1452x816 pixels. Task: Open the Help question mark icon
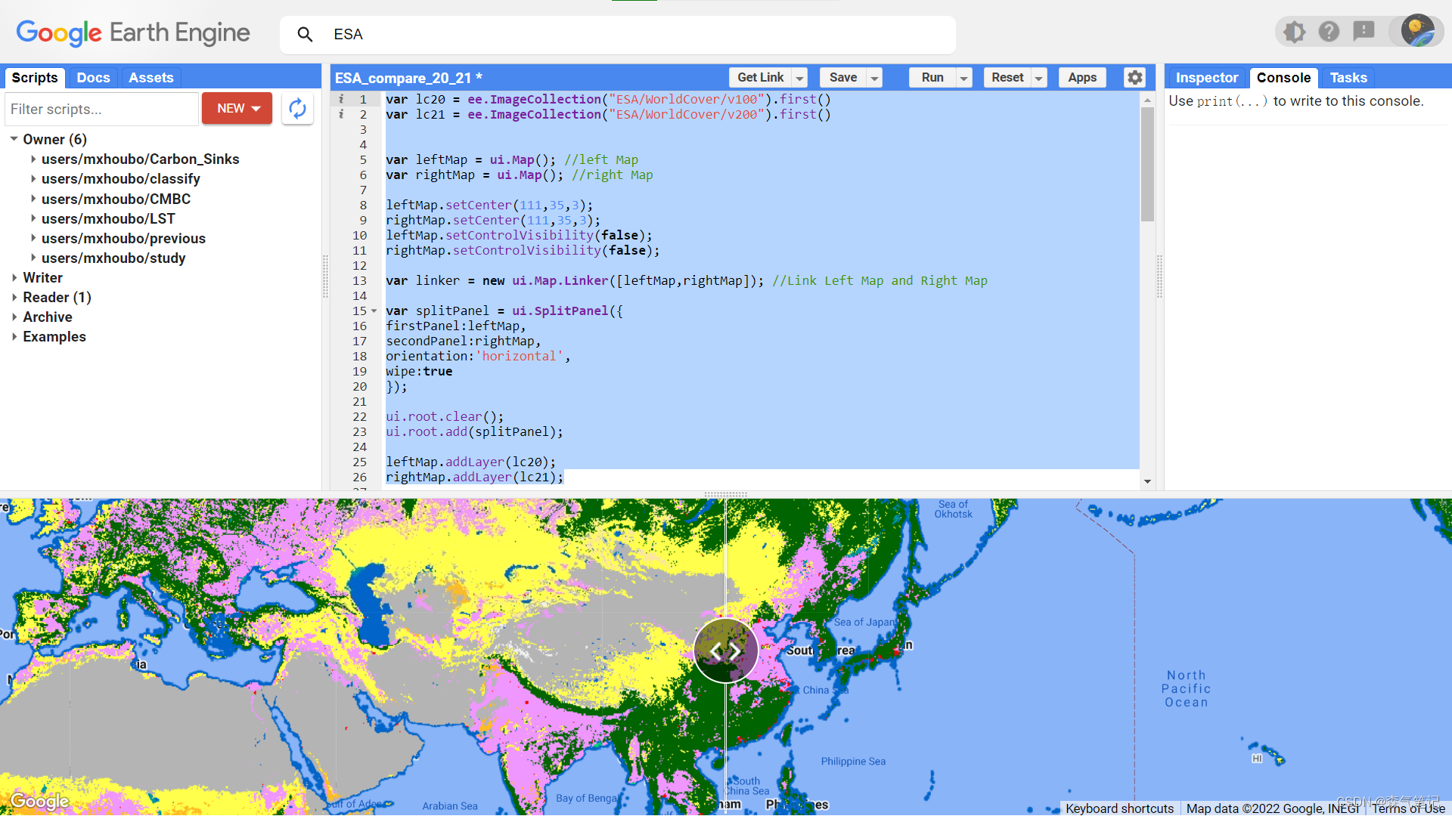pos(1329,32)
